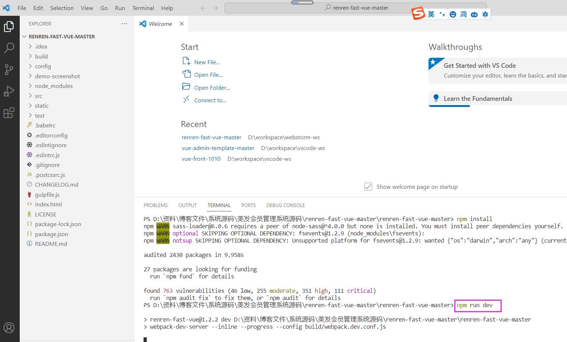Open recent renren-fast-vue-master project
Viewport: 567px width, 342px height.
(211, 137)
